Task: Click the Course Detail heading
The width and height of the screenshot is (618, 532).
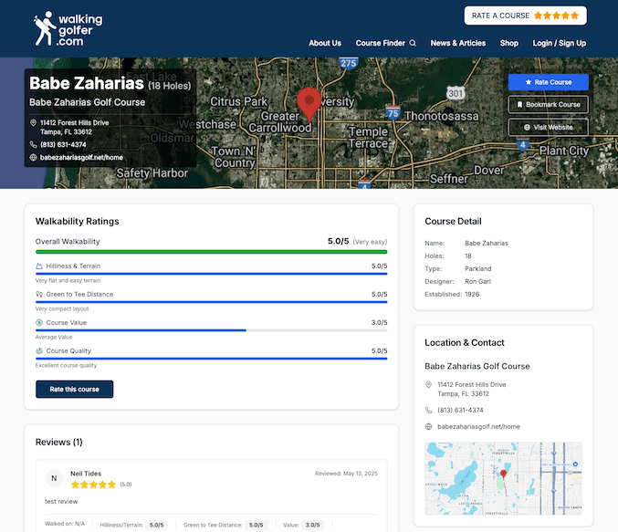Action: [454, 222]
